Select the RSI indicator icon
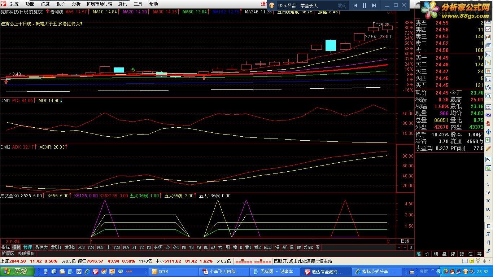The image size is (493, 277). coord(488,114)
